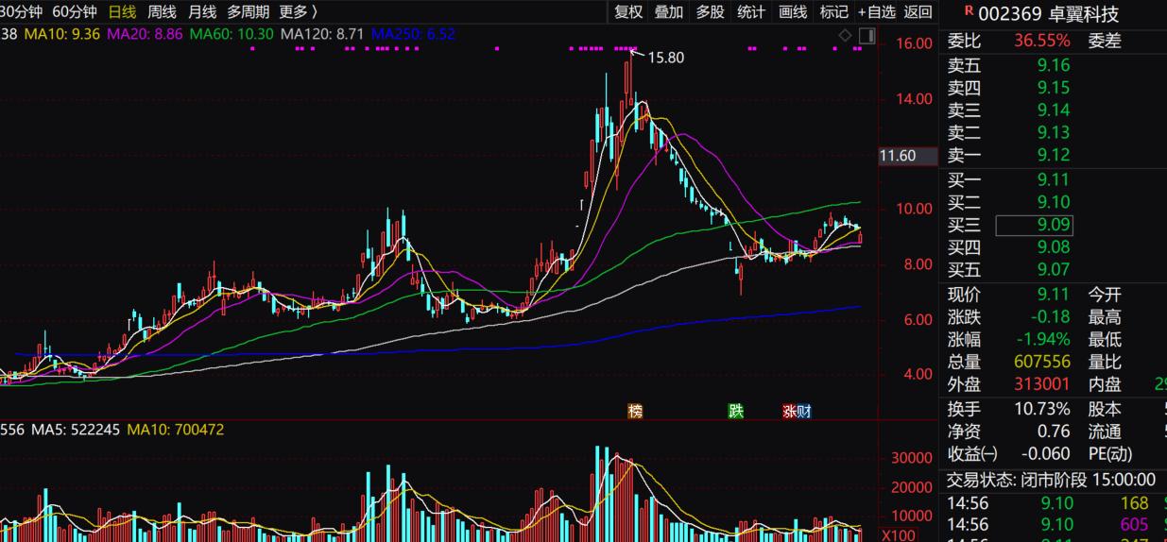Screen dimensions: 1167x542
Task: Open the 复权 adjustment dropdown
Action: pyautogui.click(x=628, y=11)
